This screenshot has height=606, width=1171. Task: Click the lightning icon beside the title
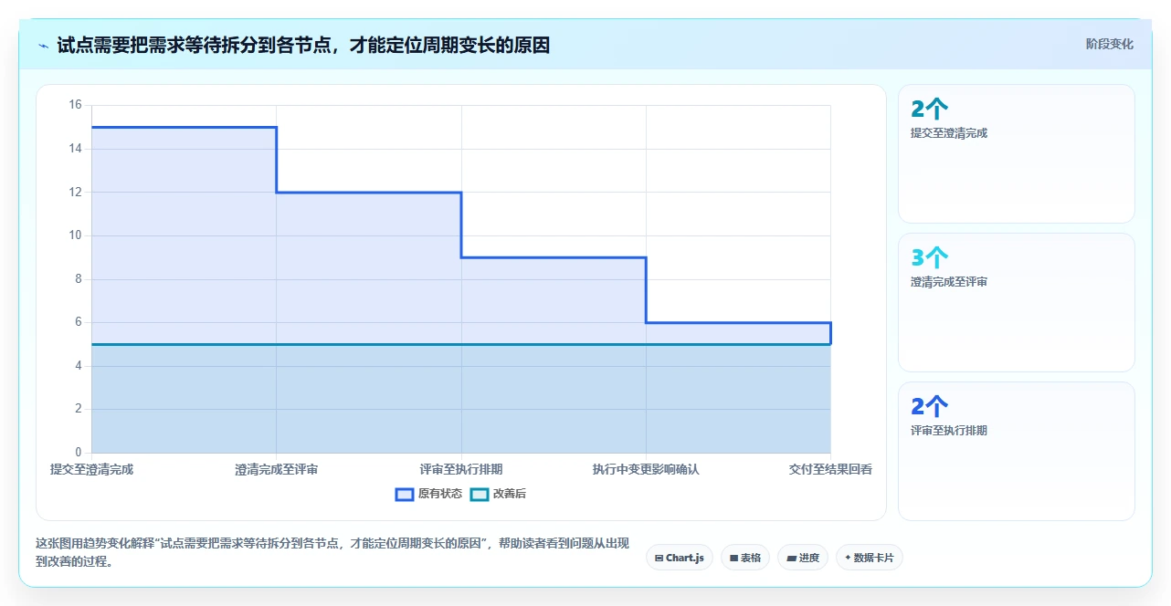point(43,46)
